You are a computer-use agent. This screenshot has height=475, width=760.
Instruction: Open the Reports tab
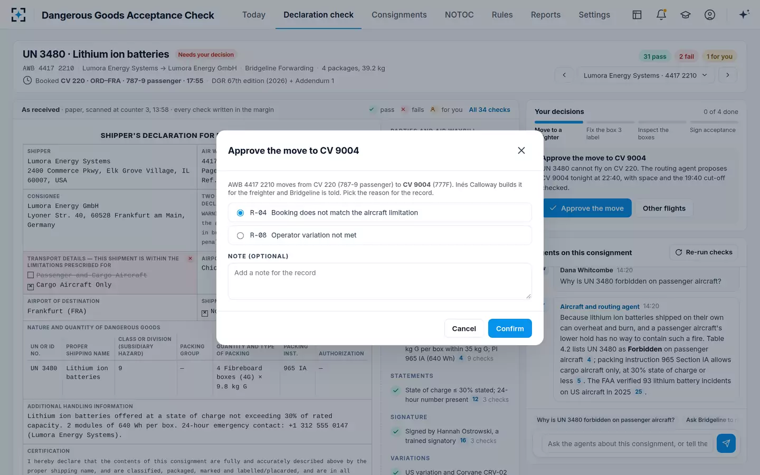click(x=546, y=15)
